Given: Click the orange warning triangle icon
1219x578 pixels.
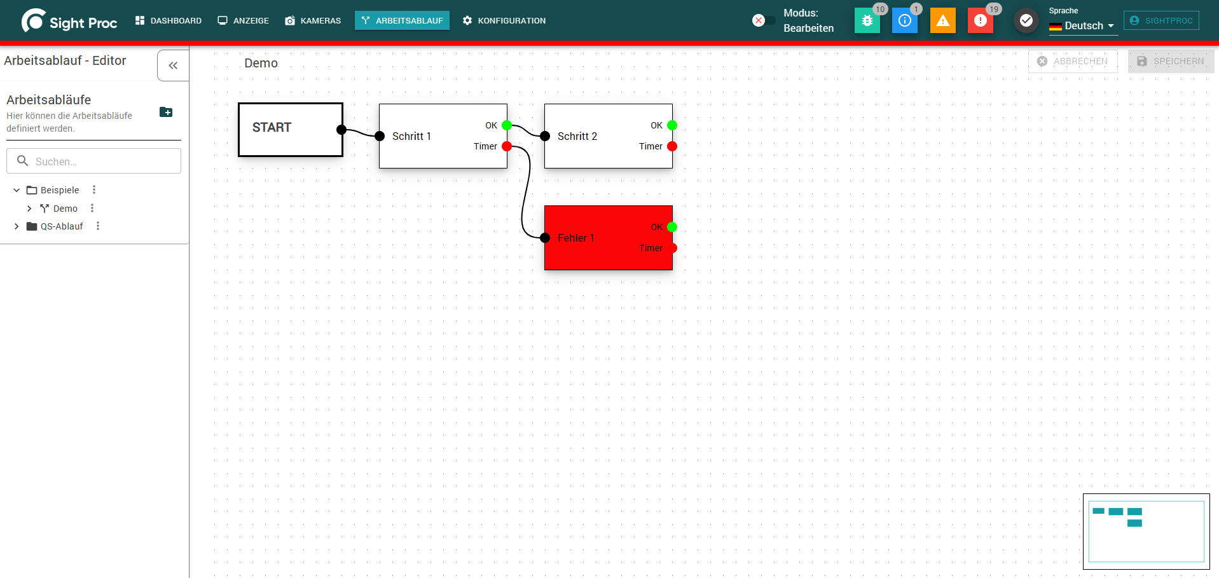Looking at the screenshot, I should [942, 20].
